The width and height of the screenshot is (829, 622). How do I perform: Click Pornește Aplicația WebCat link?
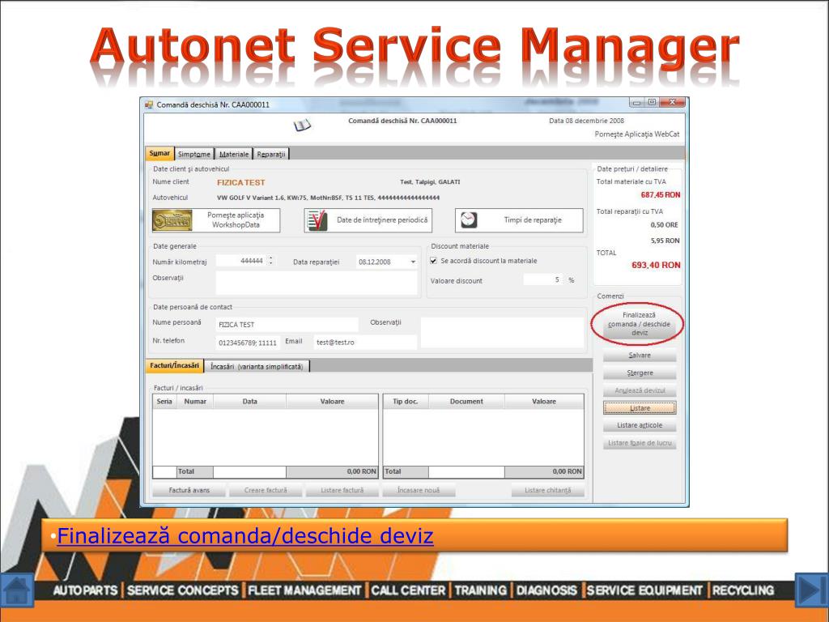637,134
